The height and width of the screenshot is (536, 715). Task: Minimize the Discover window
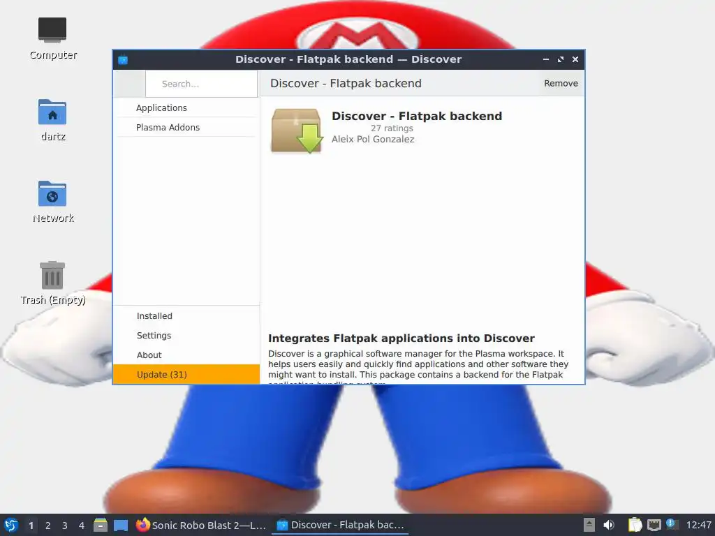pos(546,59)
